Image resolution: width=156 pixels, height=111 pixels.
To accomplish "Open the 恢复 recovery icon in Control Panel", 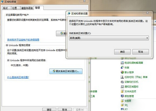I will [x=122, y=68].
